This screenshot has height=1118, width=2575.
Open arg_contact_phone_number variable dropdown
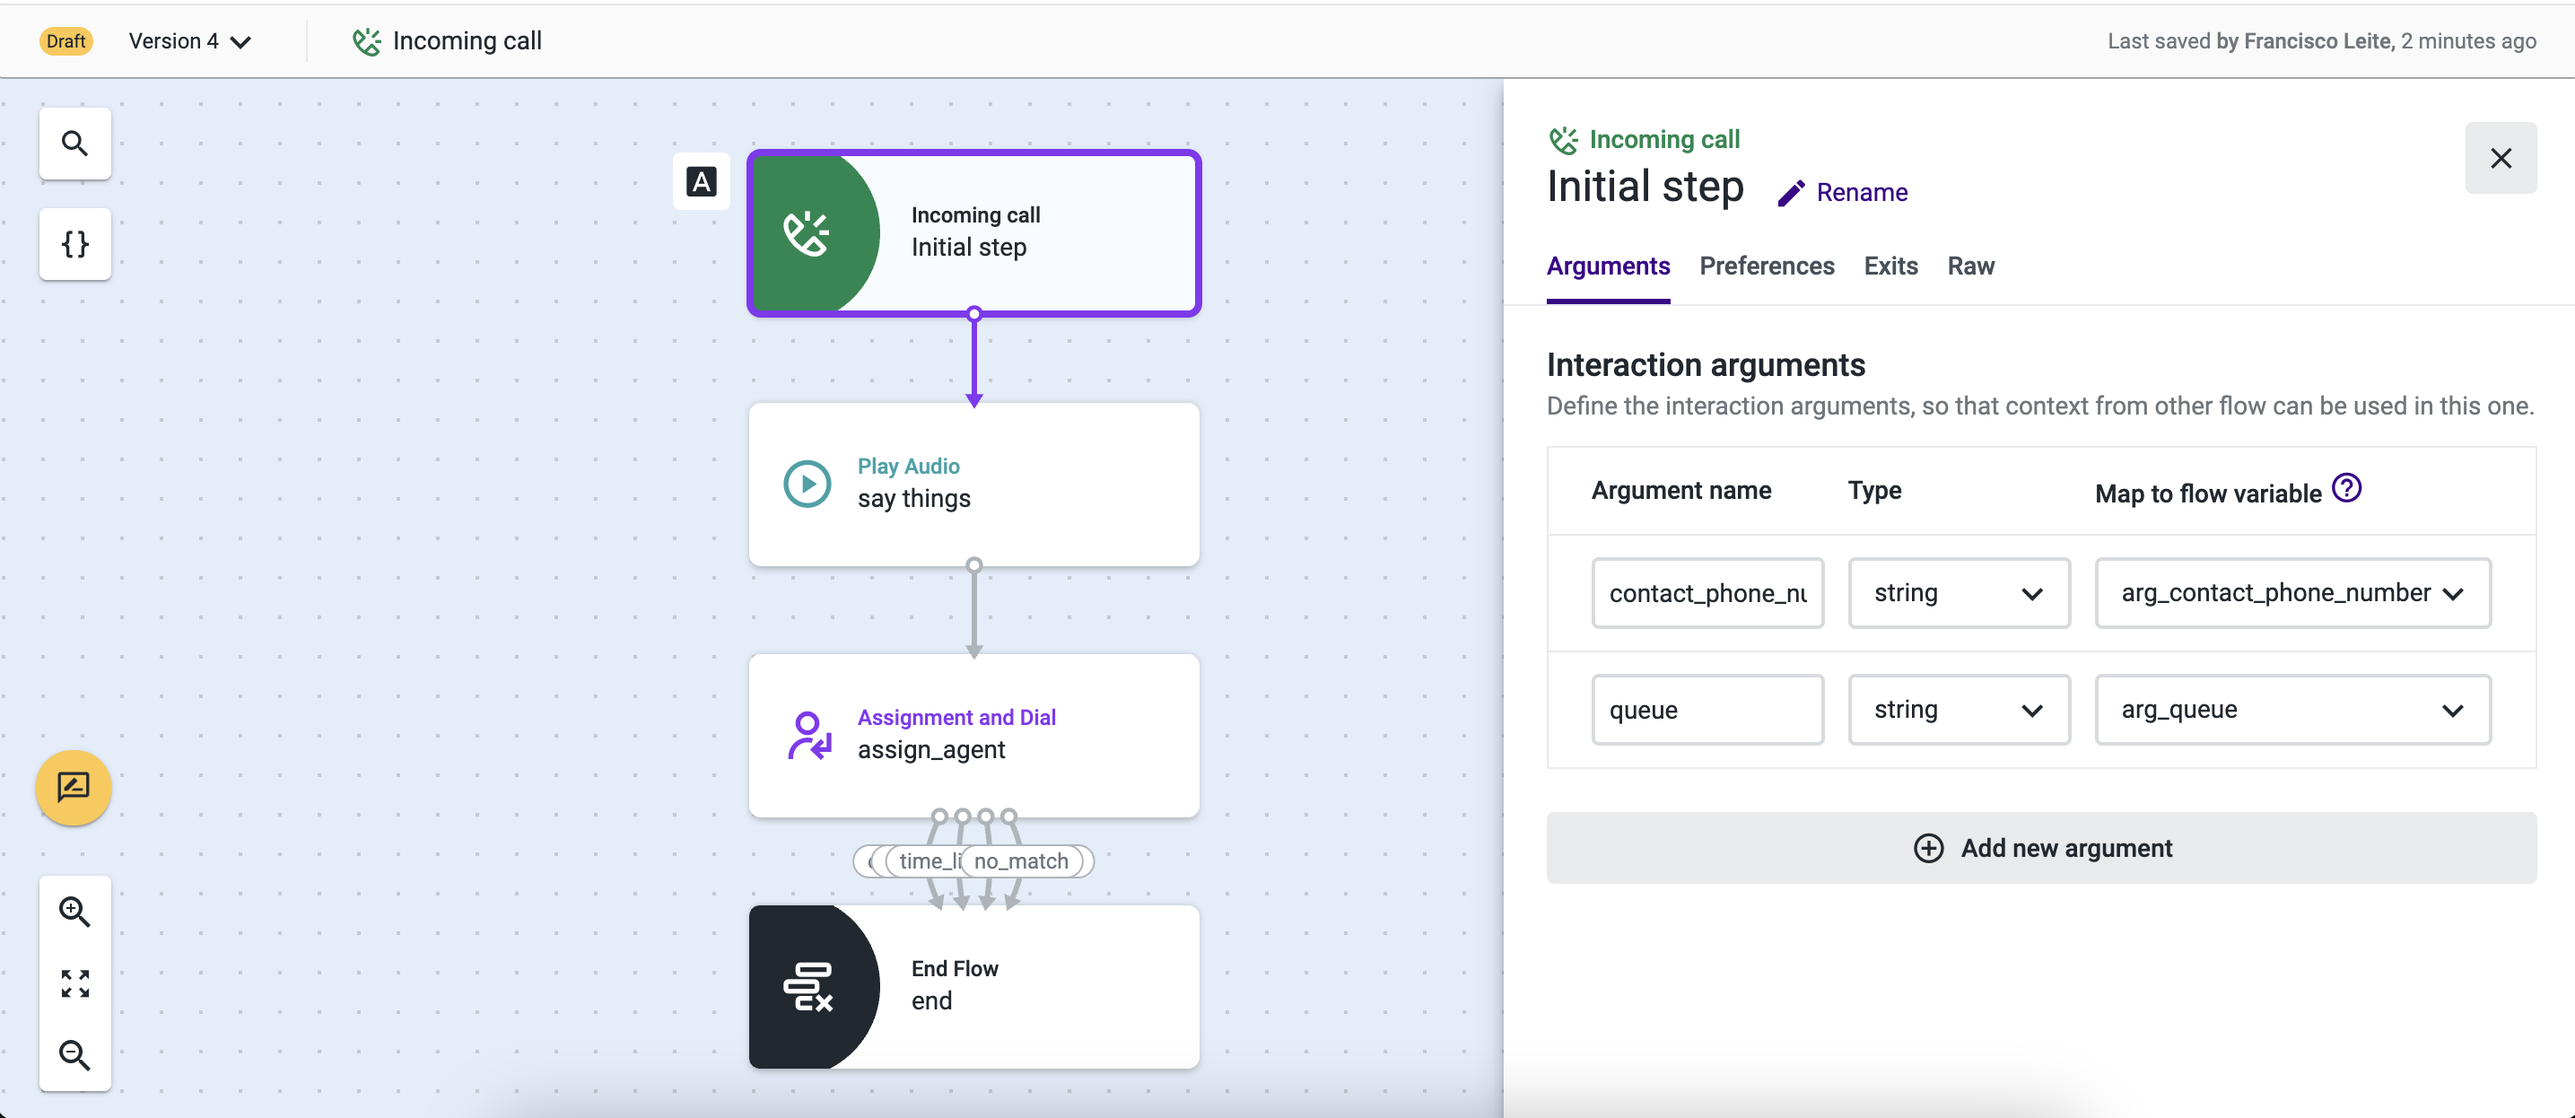(2292, 593)
